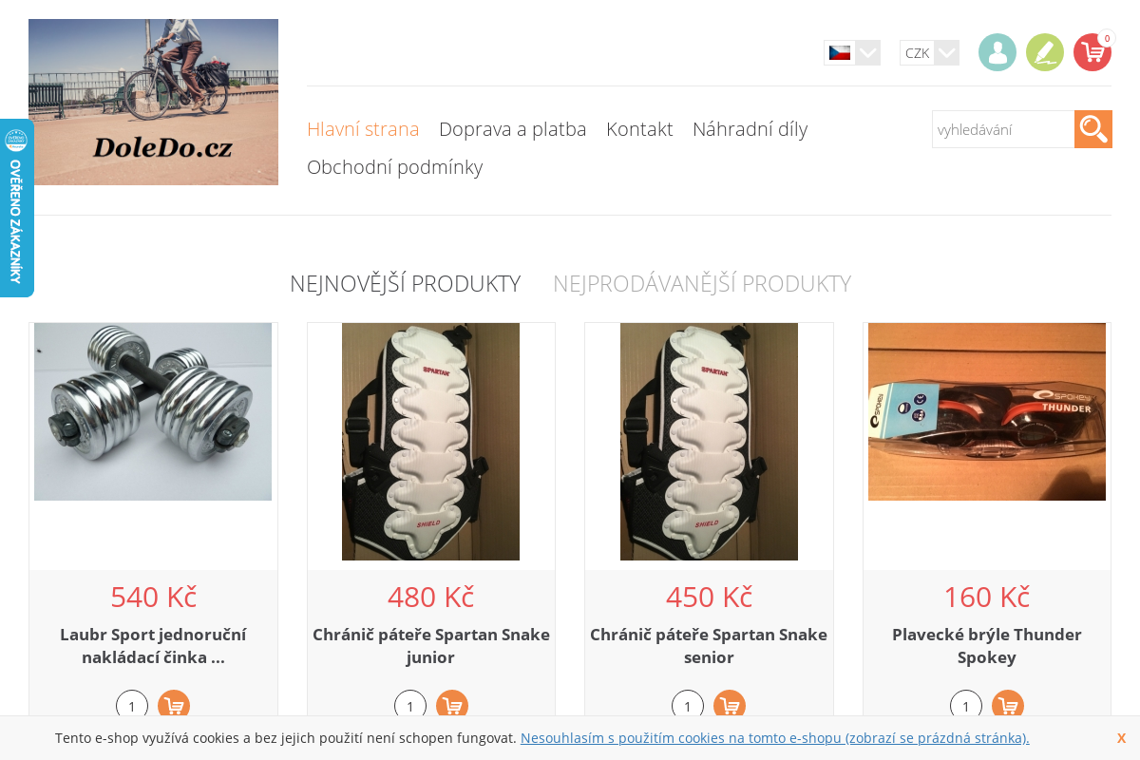
Task: Click the cookie disagreement link
Action: pyautogui.click(x=774, y=737)
